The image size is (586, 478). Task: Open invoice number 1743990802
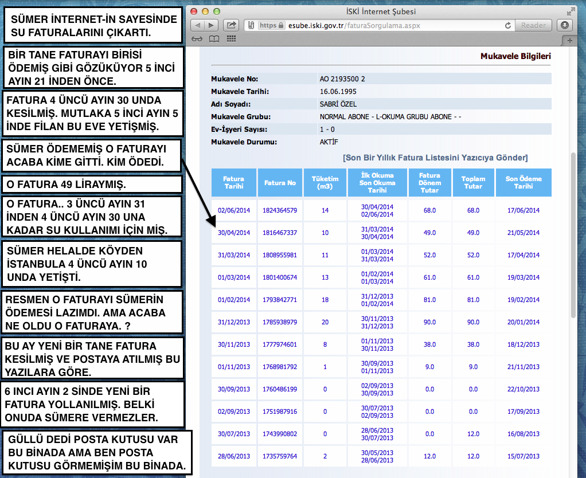click(280, 434)
